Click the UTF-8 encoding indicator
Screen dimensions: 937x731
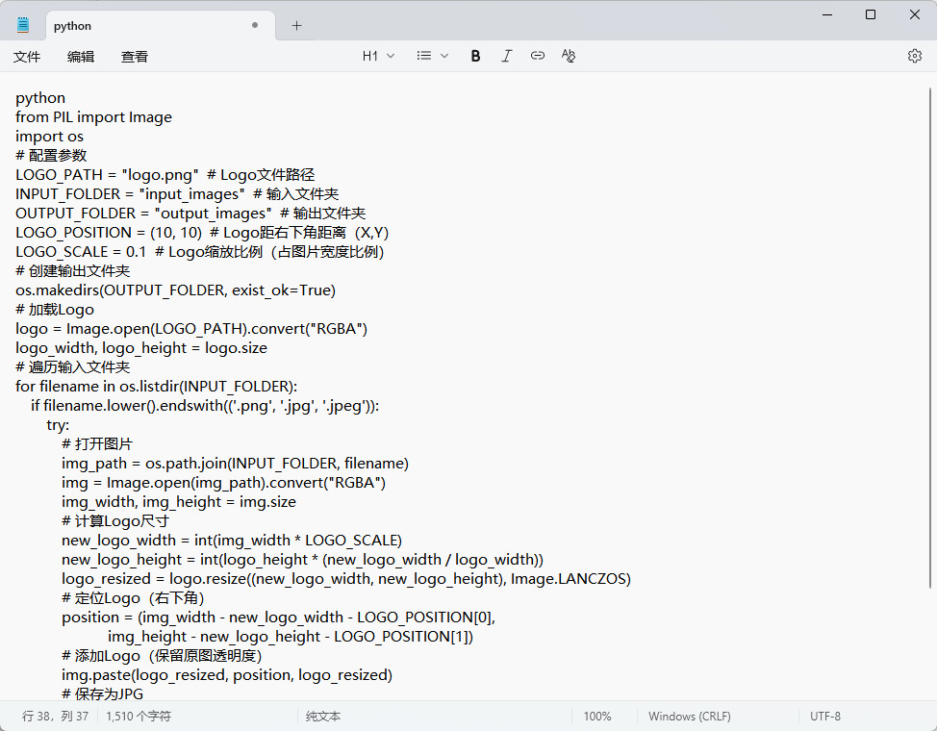825,716
